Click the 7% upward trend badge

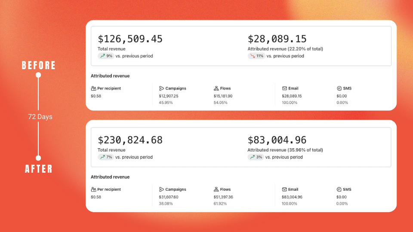(x=106, y=157)
